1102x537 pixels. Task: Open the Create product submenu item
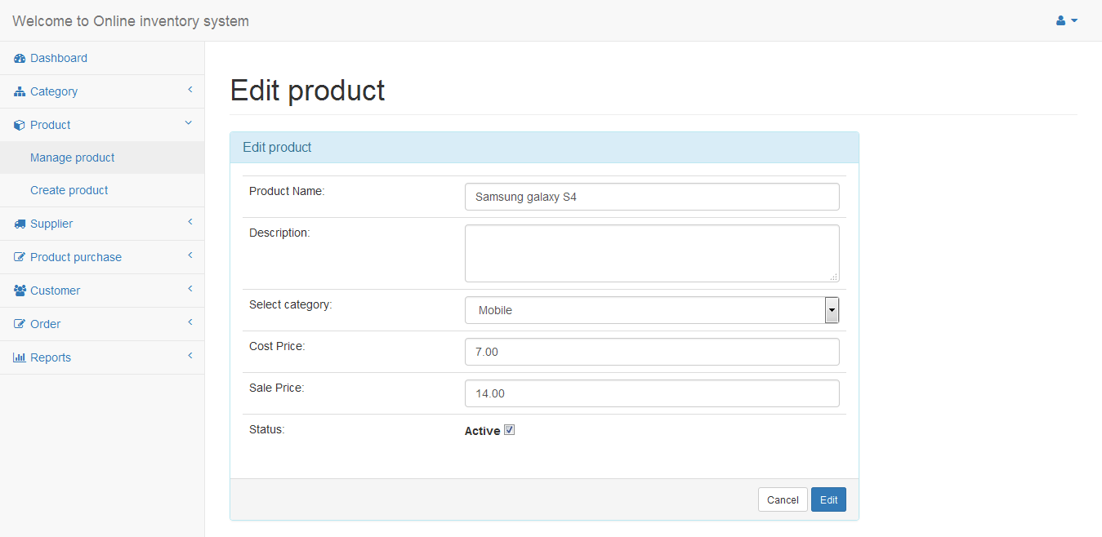click(69, 190)
